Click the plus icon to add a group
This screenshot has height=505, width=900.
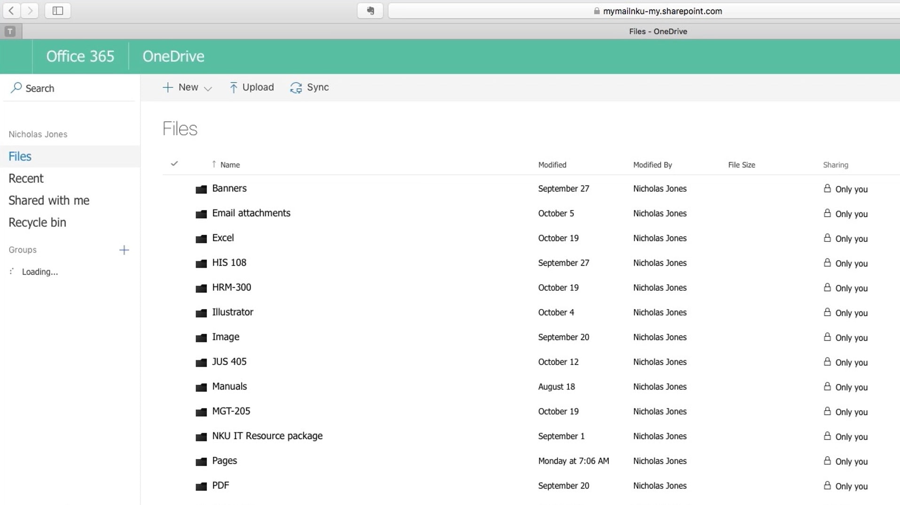click(124, 250)
